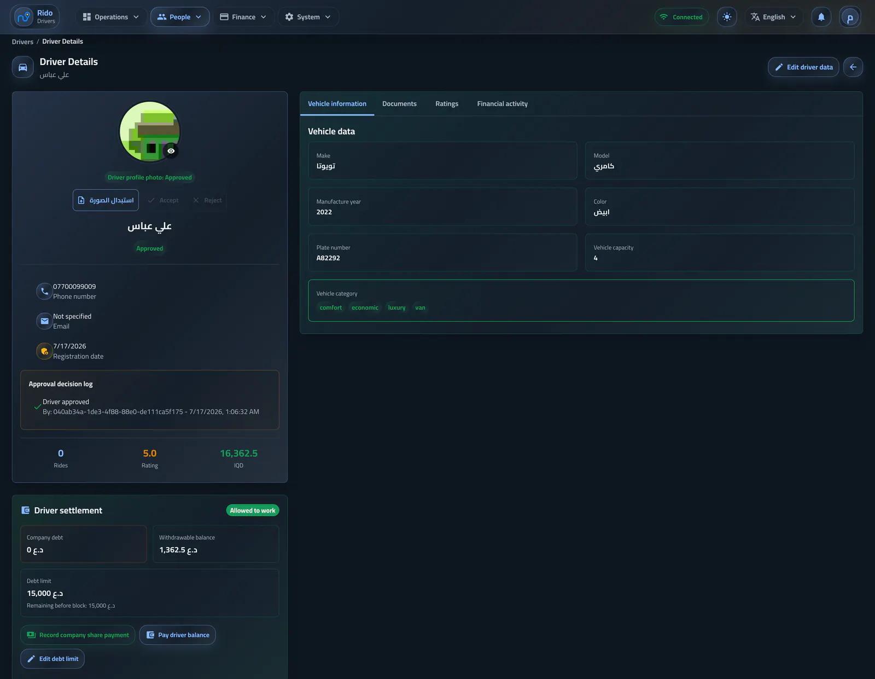875x679 pixels.
Task: View the driver profile photo eye icon
Action: 171,151
